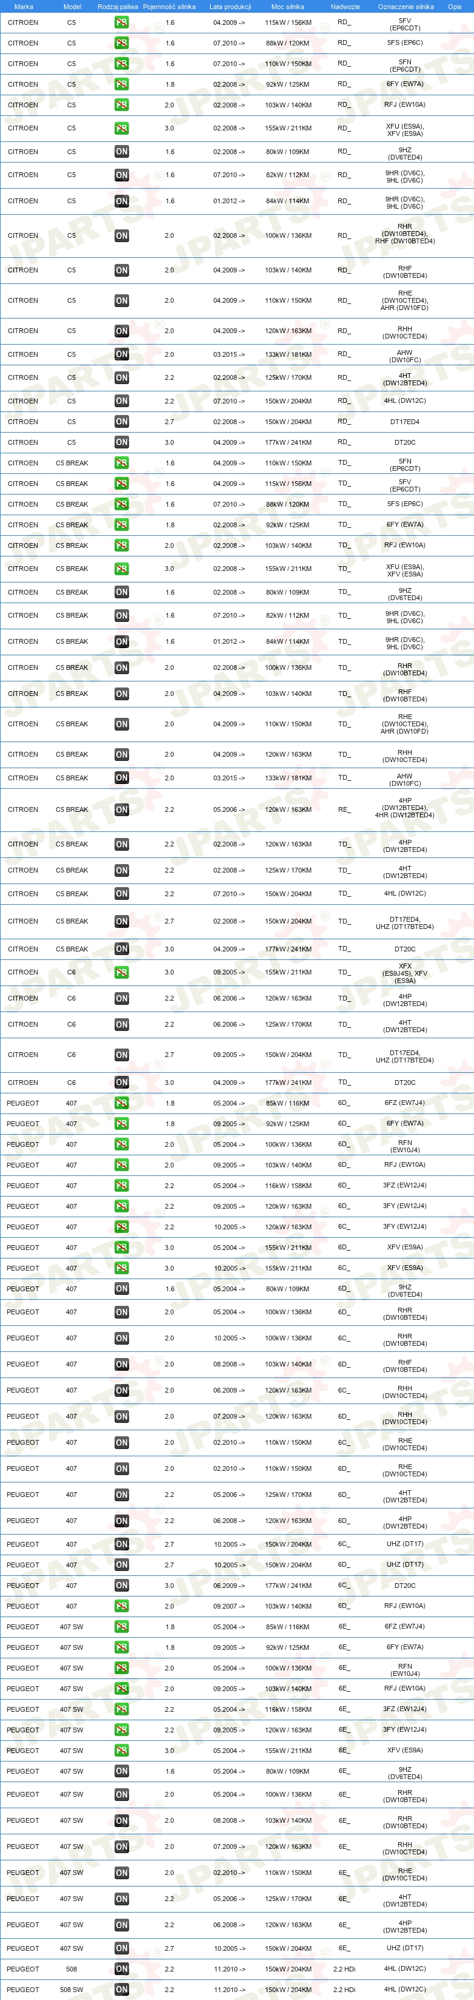Image resolution: width=474 pixels, height=2000 pixels.
Task: Click the Pojemność silnika column header
Action: point(169,6)
